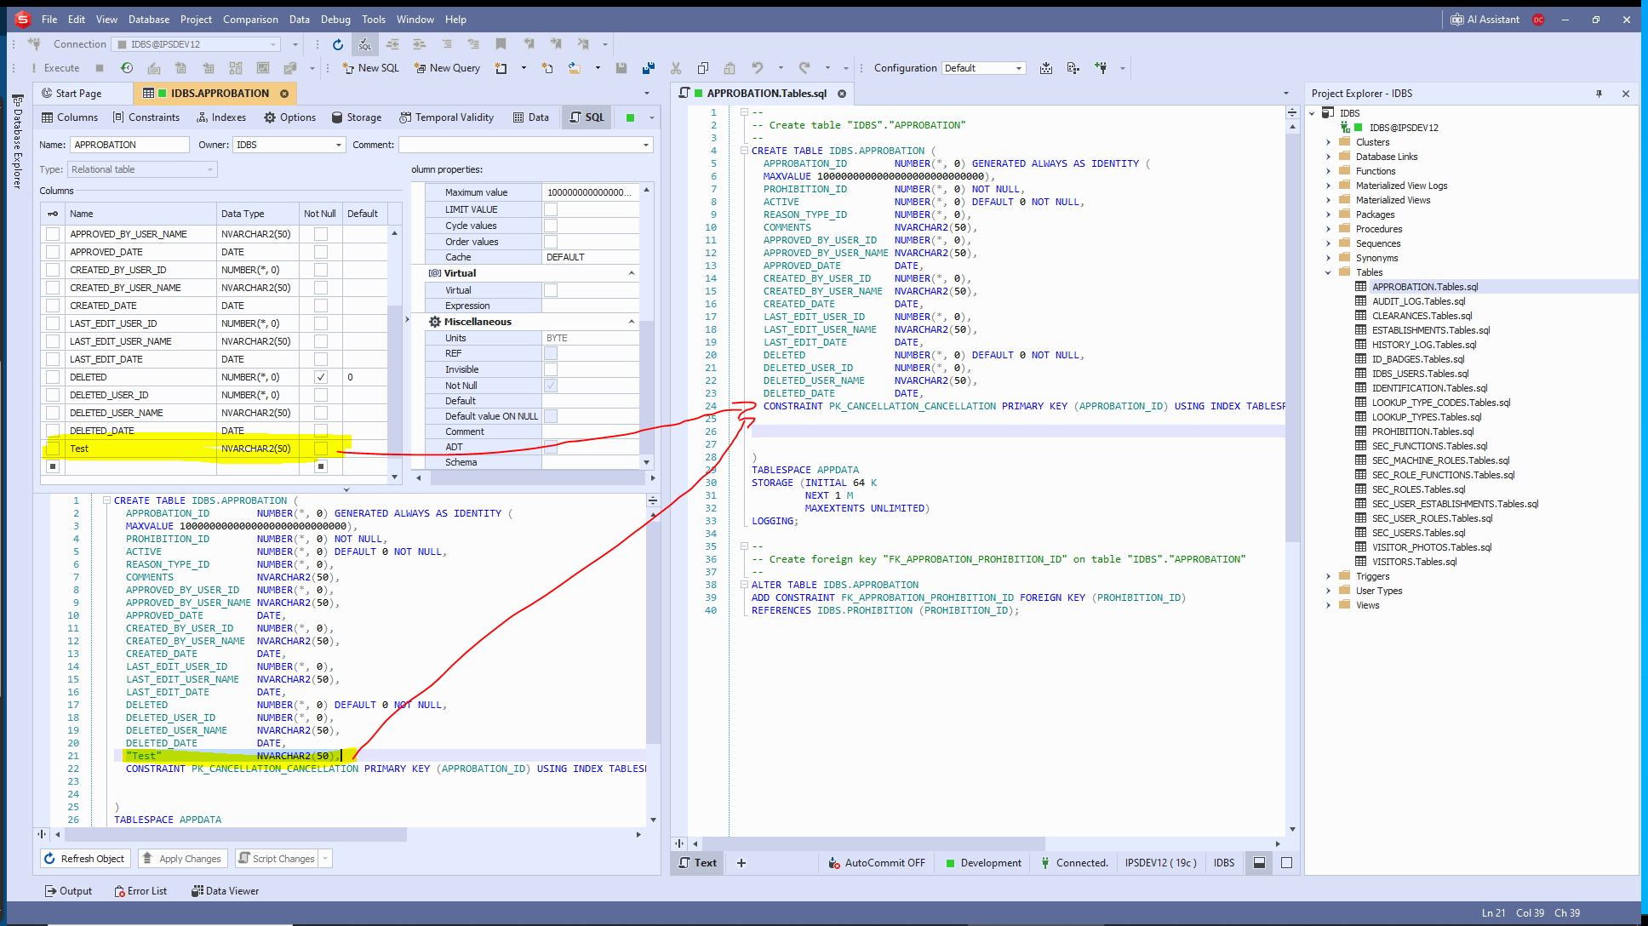Toggle row selector checkbox for APPROVED_DATE
Image resolution: width=1648 pixels, height=926 pixels.
point(53,252)
